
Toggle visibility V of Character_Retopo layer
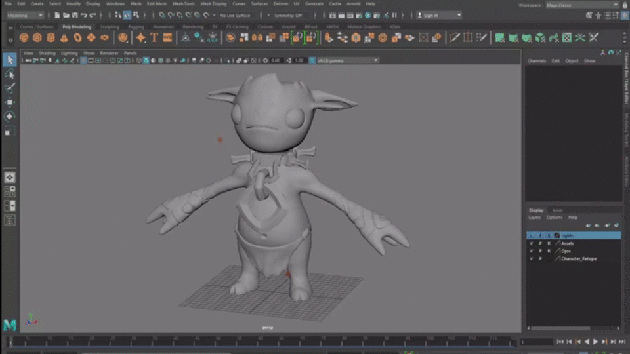[x=531, y=259]
